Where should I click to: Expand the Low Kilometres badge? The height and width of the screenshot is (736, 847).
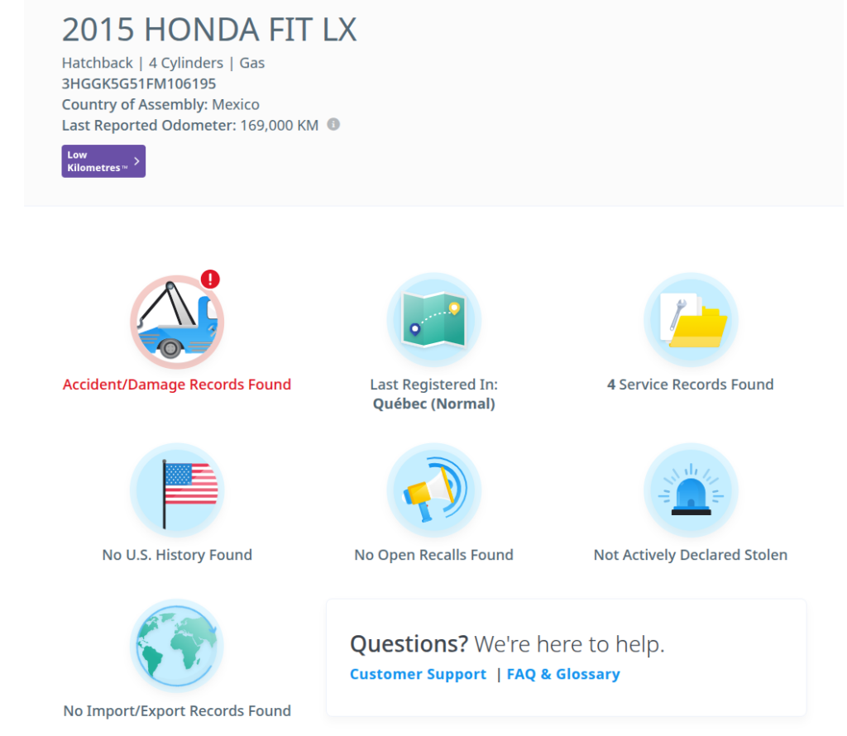(x=103, y=161)
